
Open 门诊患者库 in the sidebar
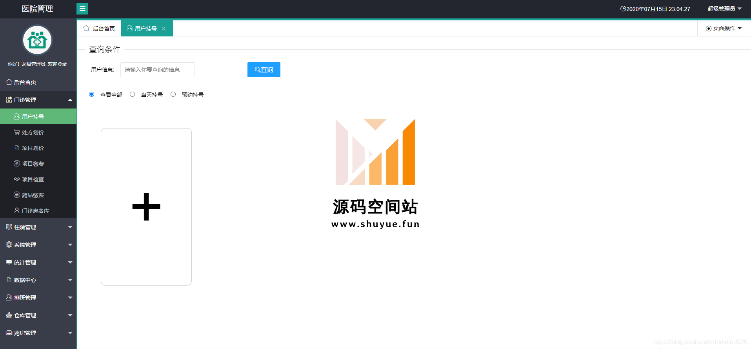(x=38, y=210)
